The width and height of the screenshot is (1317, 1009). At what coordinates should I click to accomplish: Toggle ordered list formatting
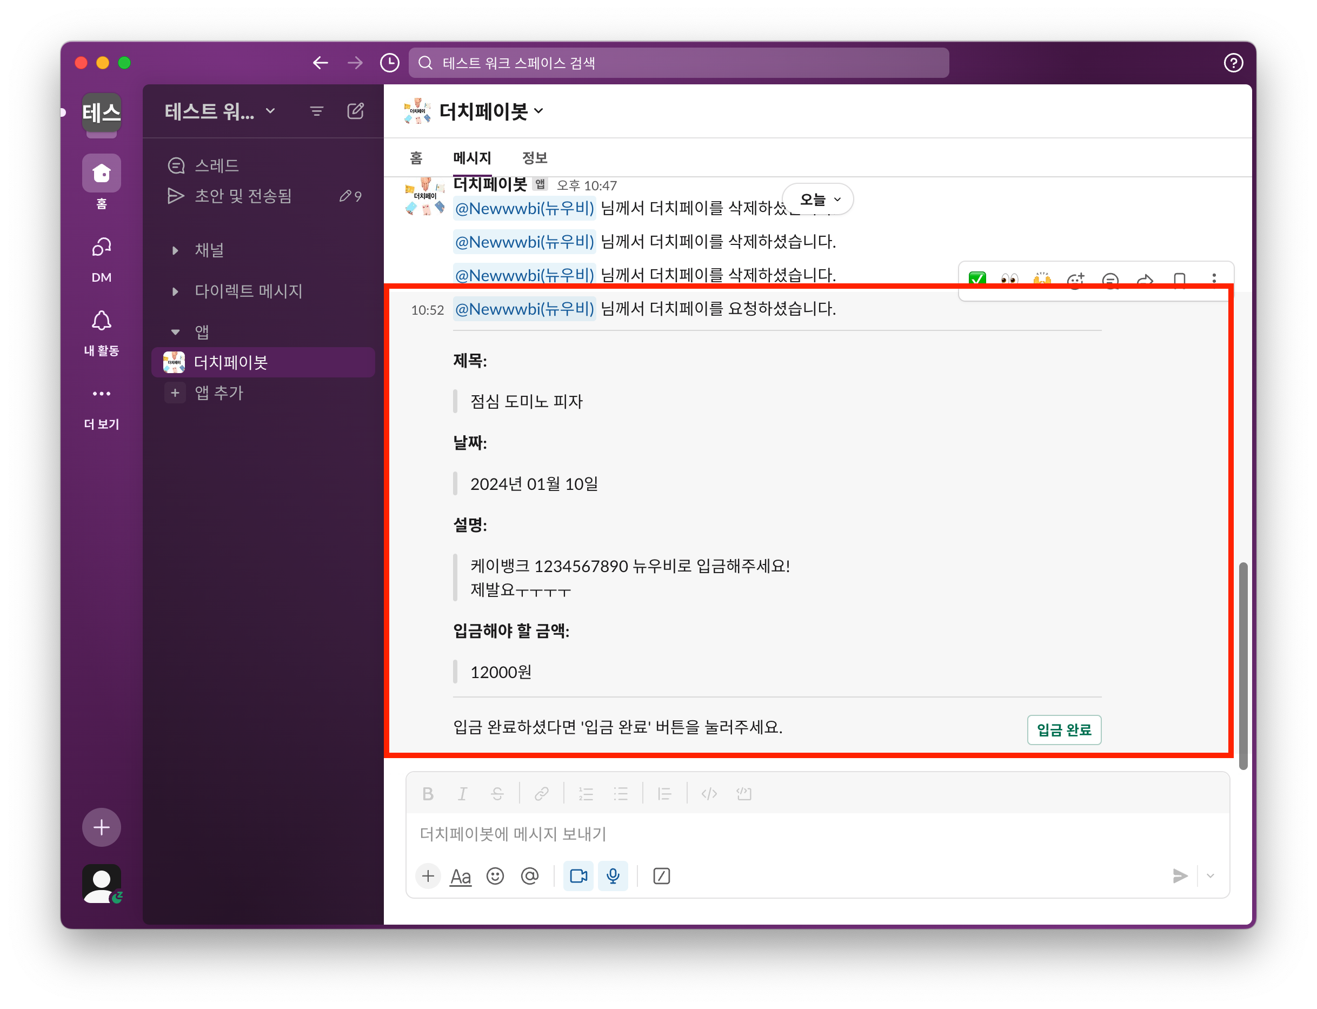[586, 793]
